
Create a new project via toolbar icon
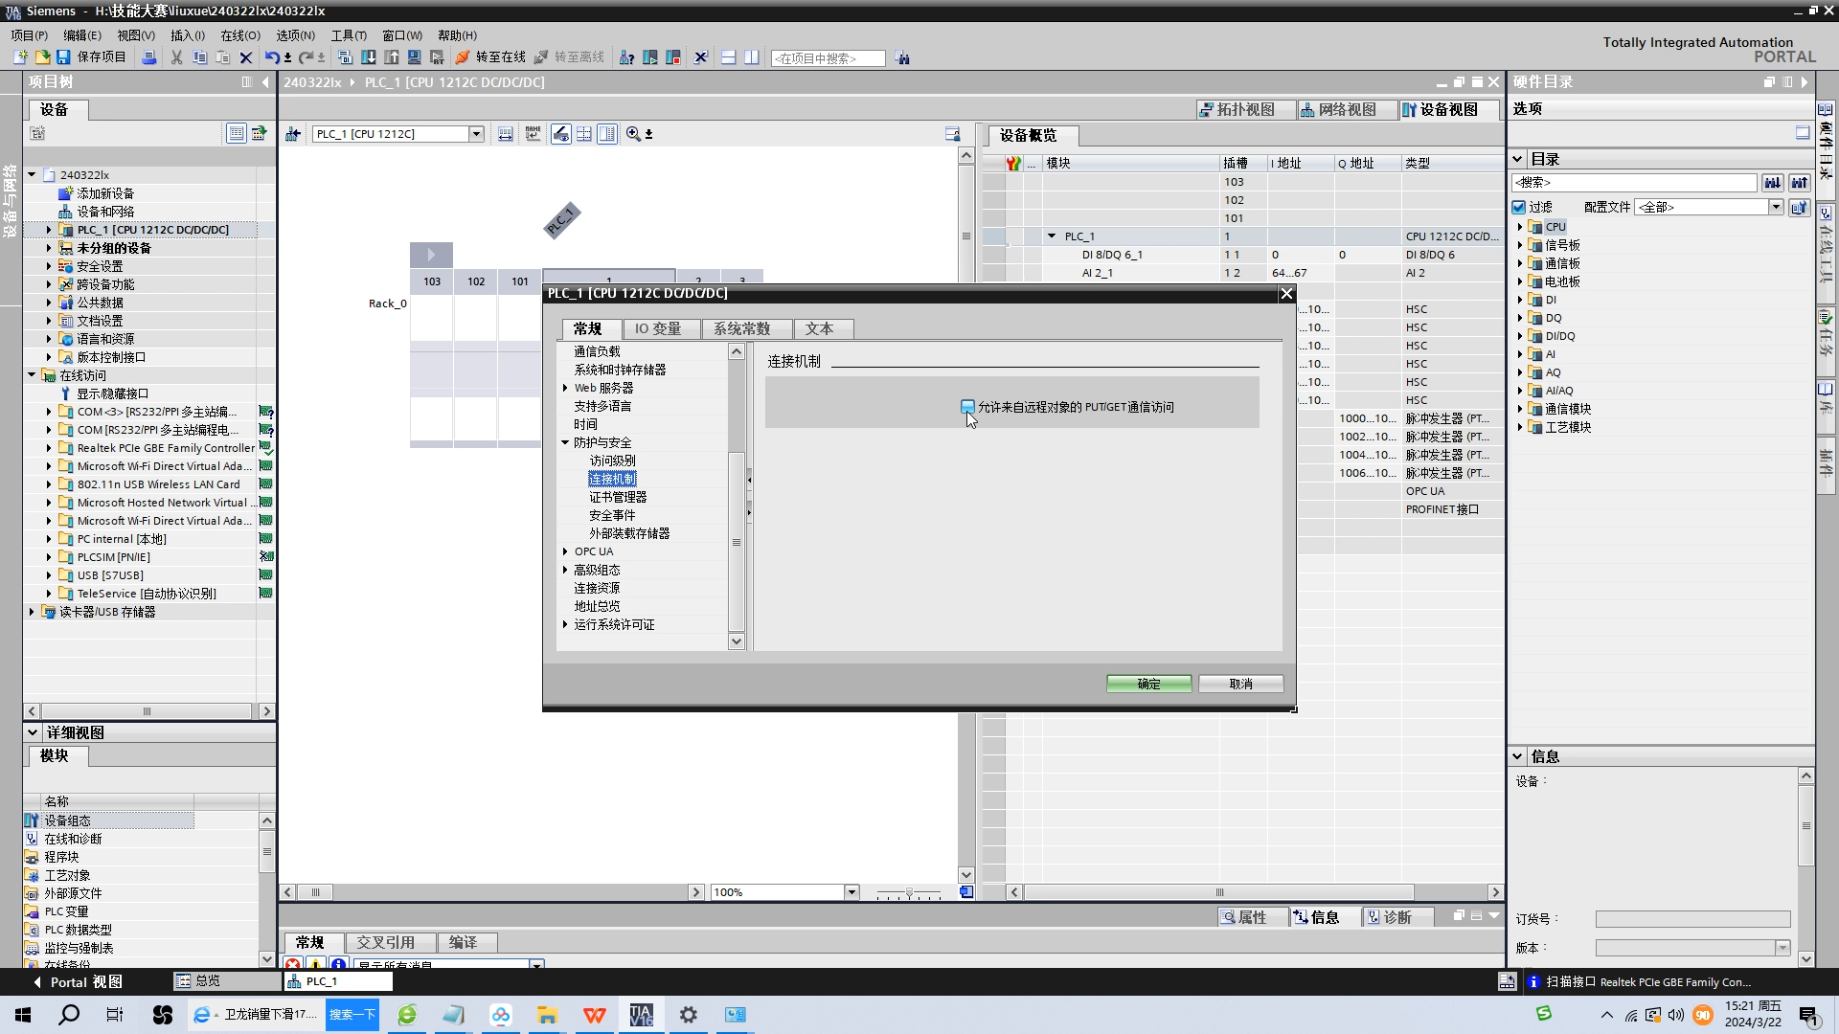pyautogui.click(x=20, y=57)
